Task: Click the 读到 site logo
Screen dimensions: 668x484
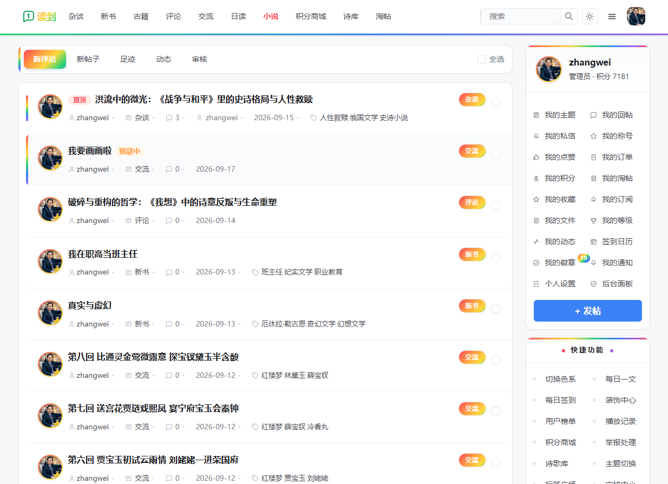Action: click(40, 16)
